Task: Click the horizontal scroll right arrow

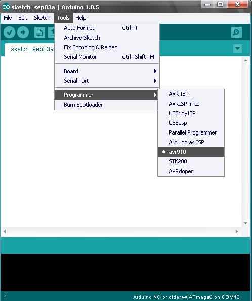Action: click(x=237, y=231)
